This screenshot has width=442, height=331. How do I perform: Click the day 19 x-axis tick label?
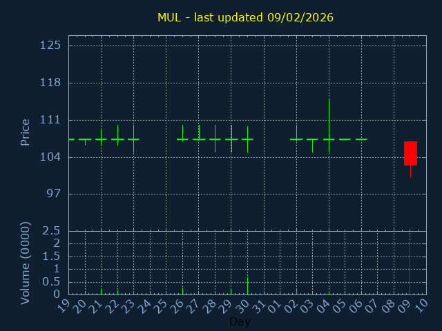(64, 305)
